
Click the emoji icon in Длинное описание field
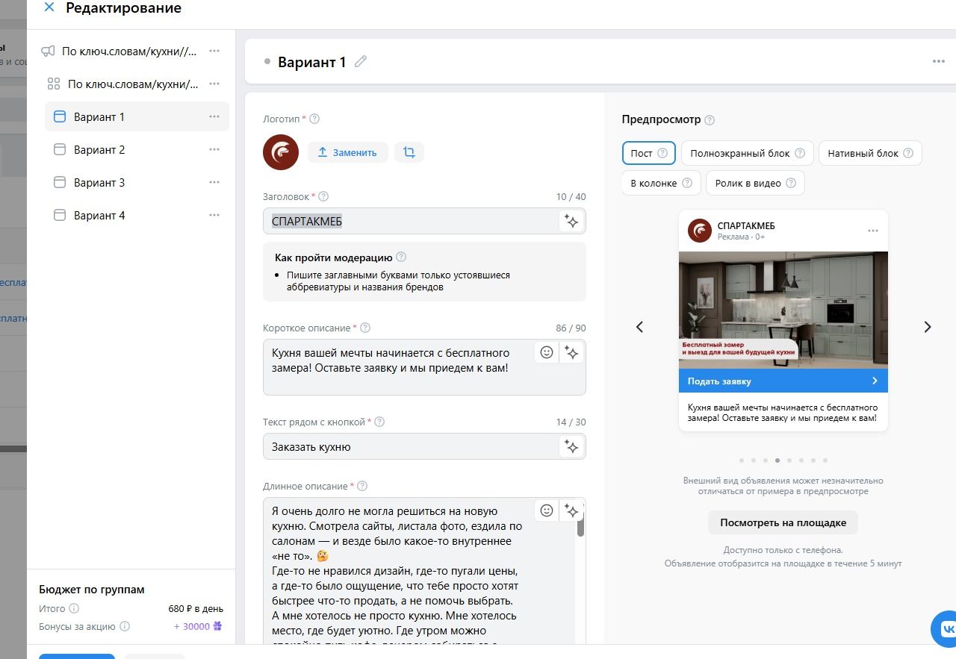(x=547, y=510)
